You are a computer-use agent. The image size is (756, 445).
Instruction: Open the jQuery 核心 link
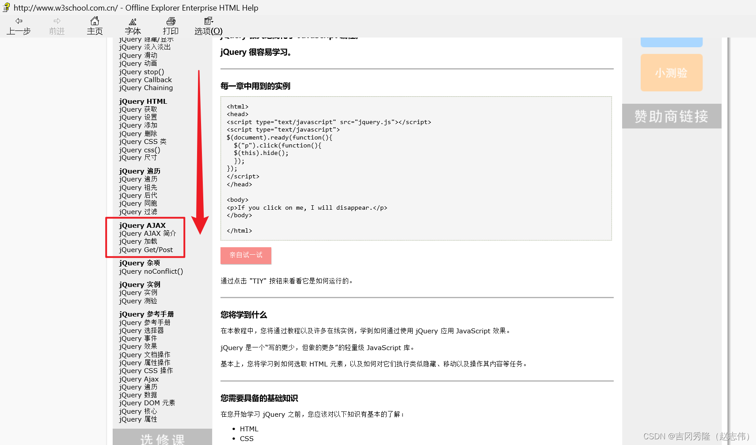coord(138,411)
